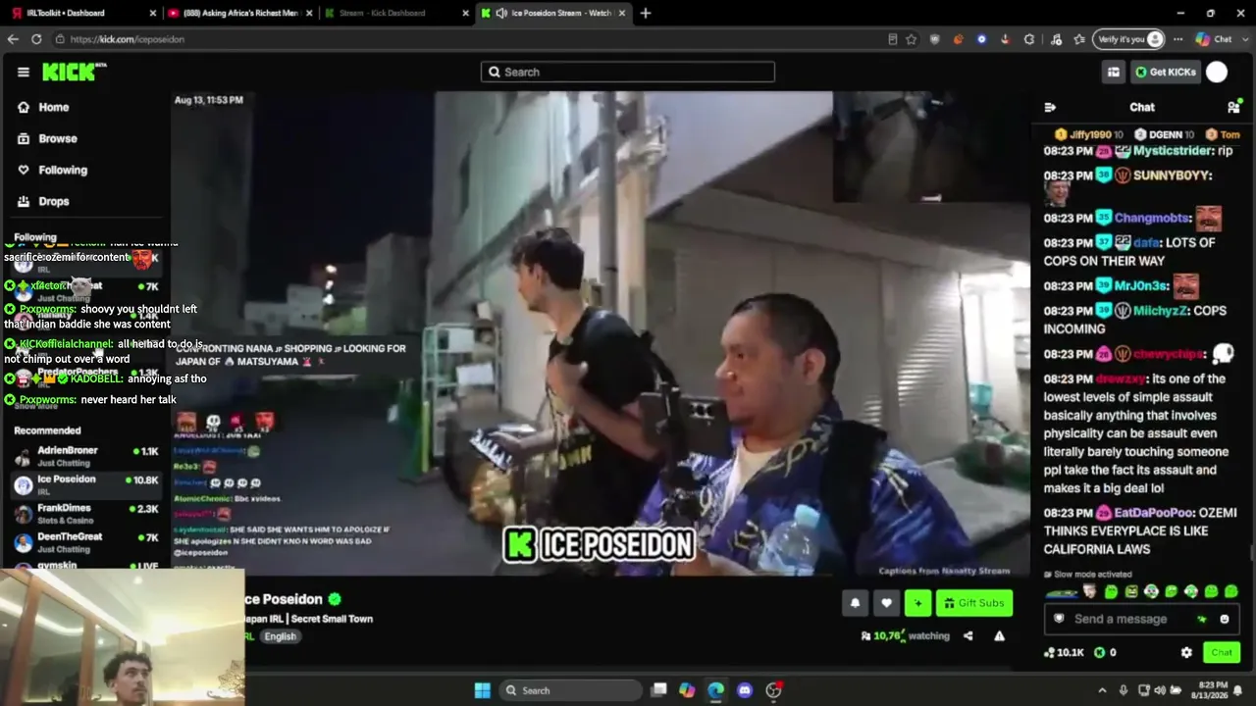Refresh the browser page
1256x706 pixels.
click(36, 39)
